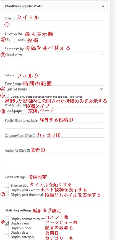115x240 pixels.
Task: Click the Post(s) ID(s) to exclude field
Action: [54, 125]
